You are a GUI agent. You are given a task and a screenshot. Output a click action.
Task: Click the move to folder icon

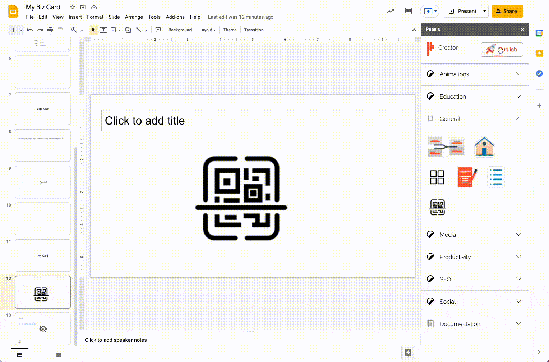point(83,7)
